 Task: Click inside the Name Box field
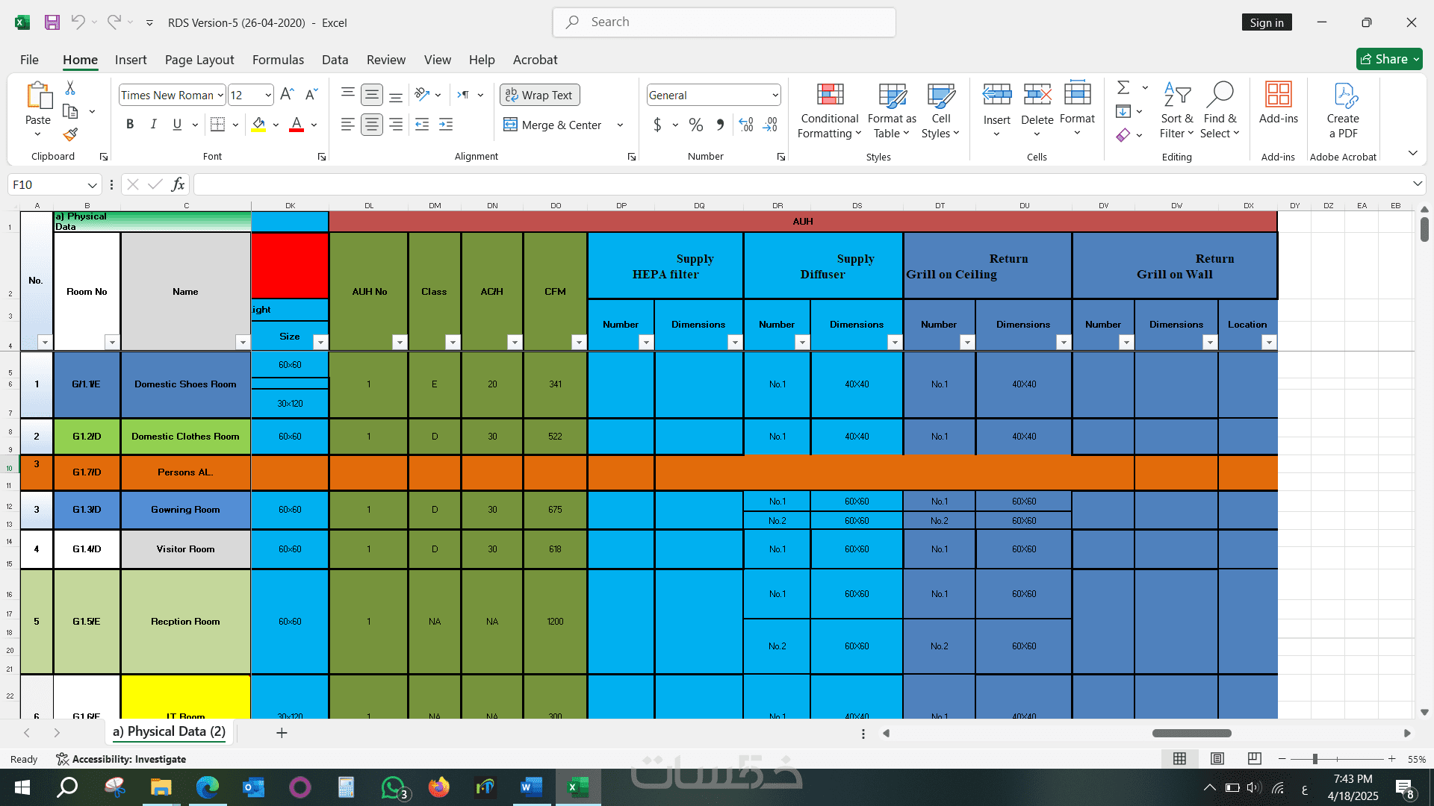click(x=46, y=184)
